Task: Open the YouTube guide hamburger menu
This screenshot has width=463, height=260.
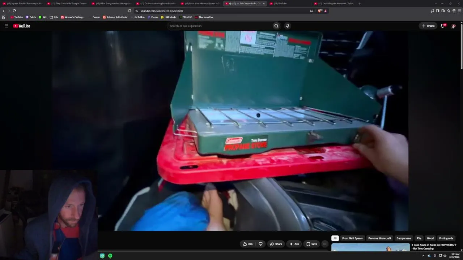Action: point(6,26)
